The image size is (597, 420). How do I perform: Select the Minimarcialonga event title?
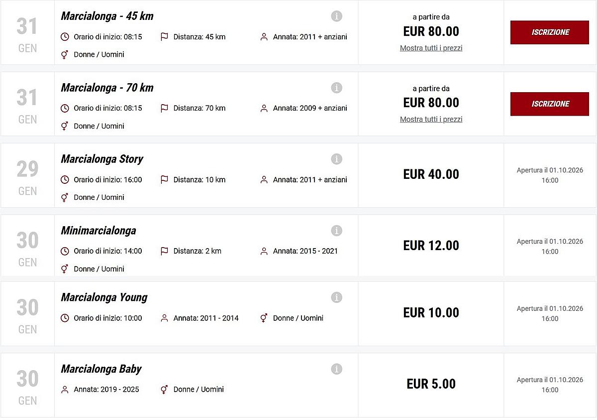point(99,231)
